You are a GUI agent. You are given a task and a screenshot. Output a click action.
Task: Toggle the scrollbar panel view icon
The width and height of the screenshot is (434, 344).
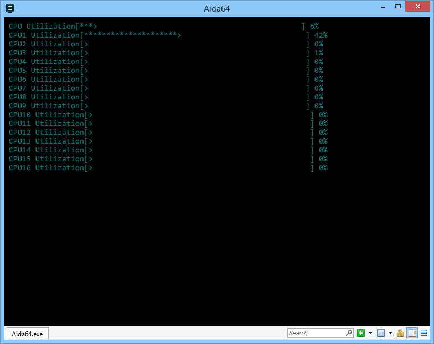coord(412,333)
